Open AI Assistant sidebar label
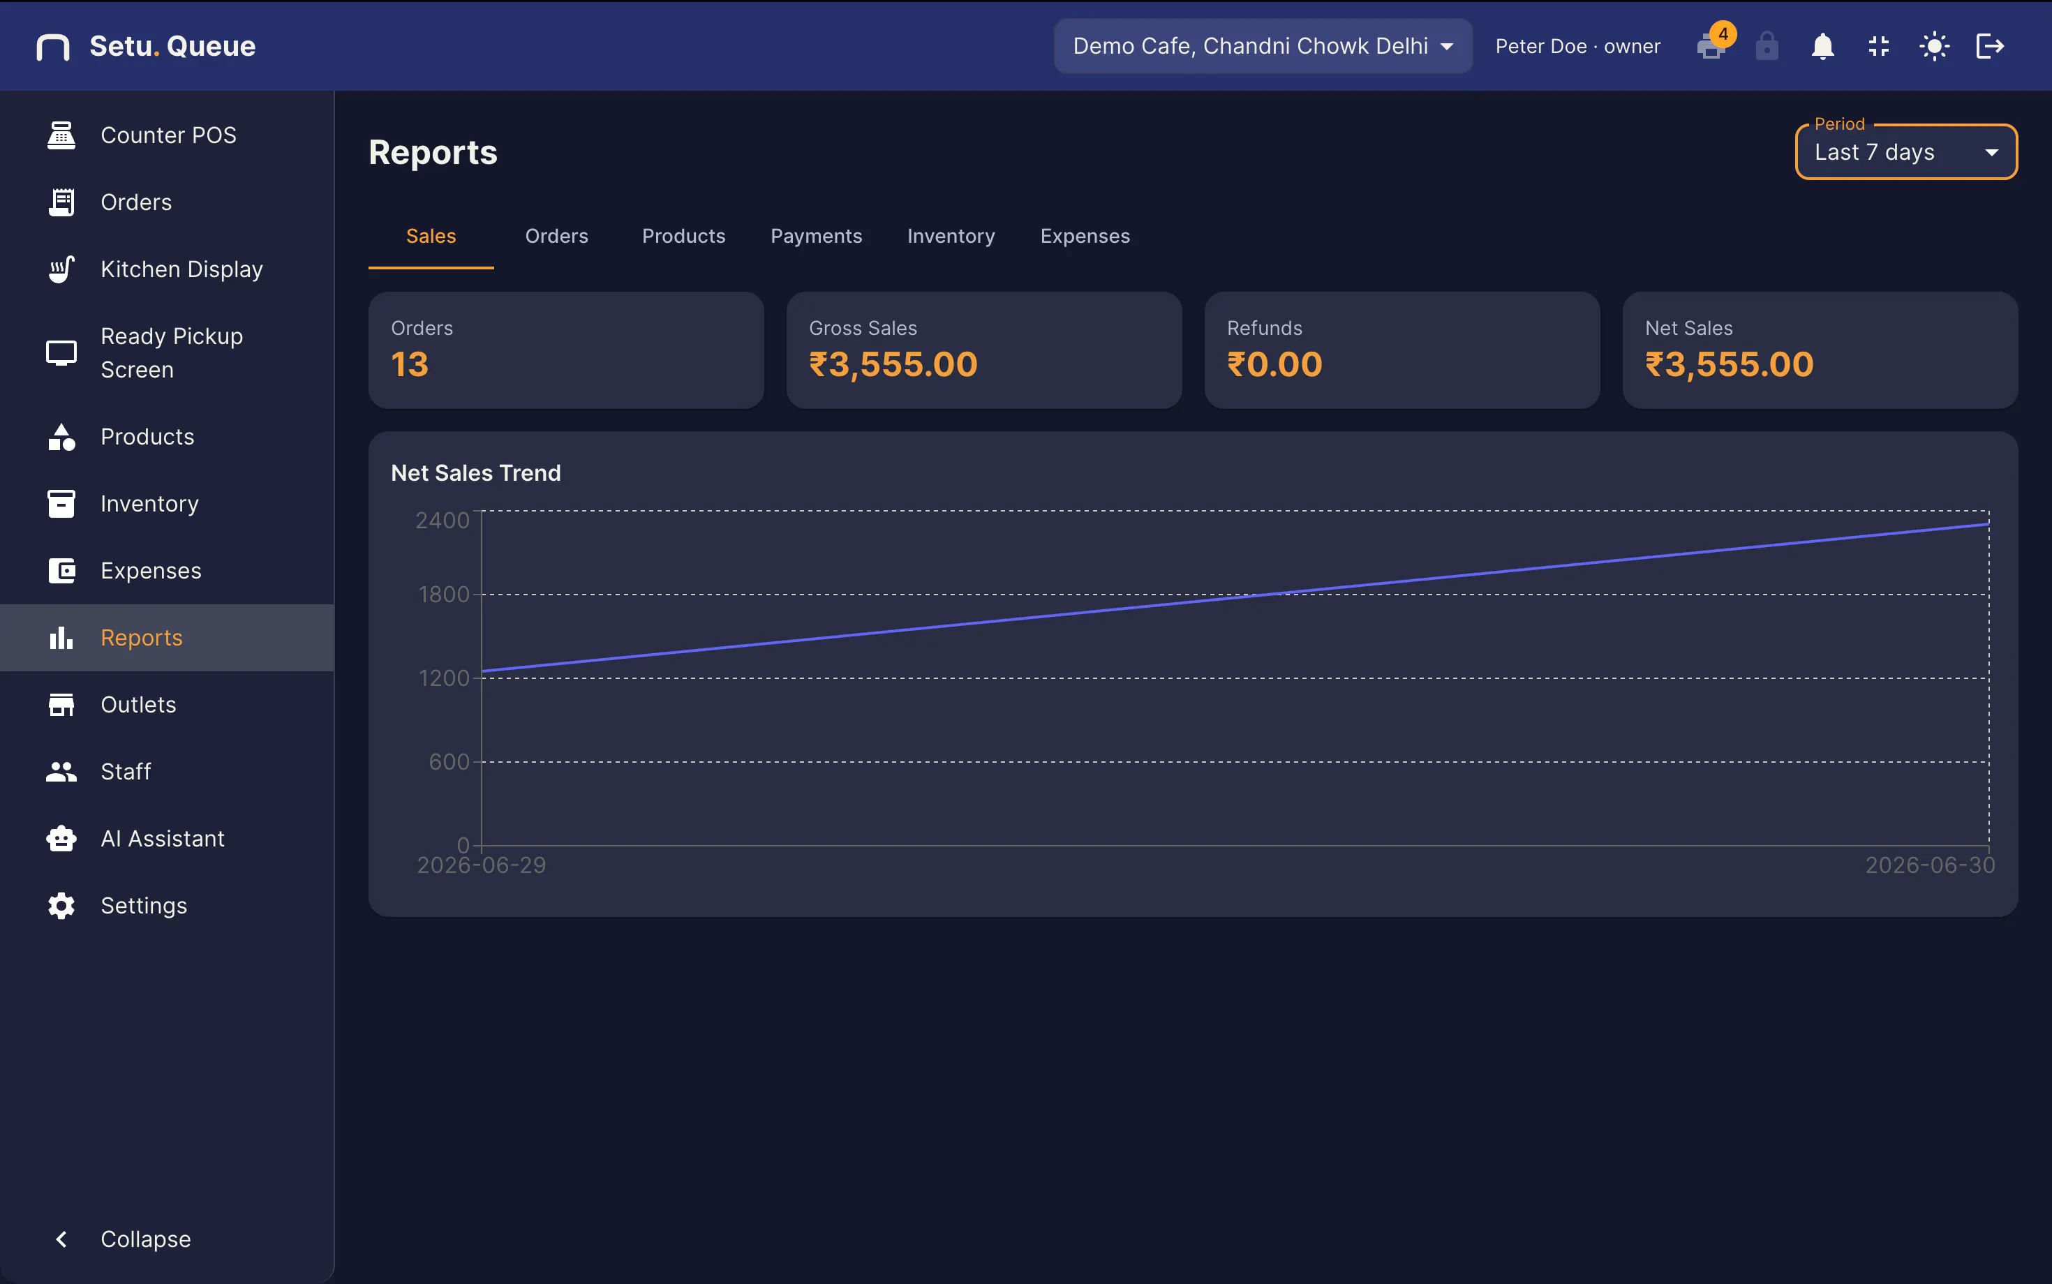Screen dimensions: 2052x1284 click(x=162, y=839)
